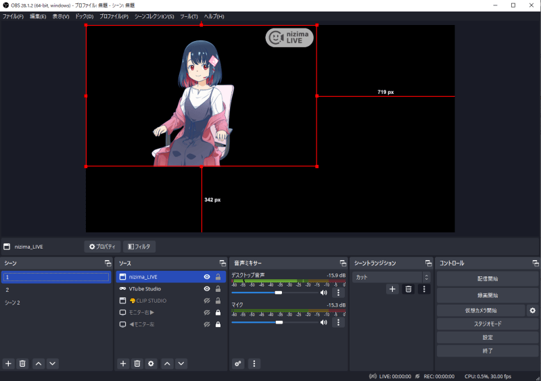Pop out the Controls dock
Image resolution: width=541 pixels, height=381 pixels.
click(536, 263)
